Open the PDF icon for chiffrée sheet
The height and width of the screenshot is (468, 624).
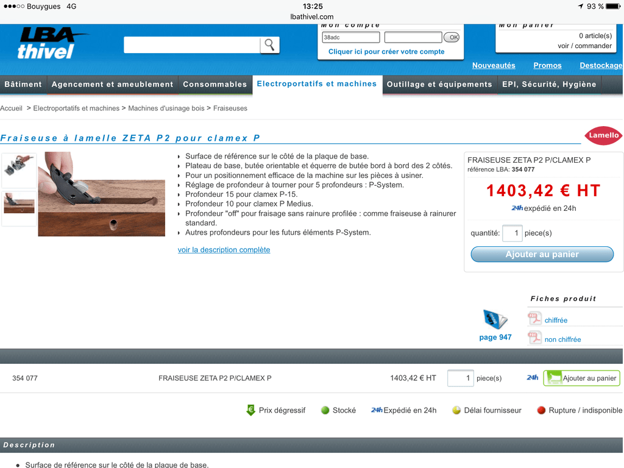coord(534,319)
